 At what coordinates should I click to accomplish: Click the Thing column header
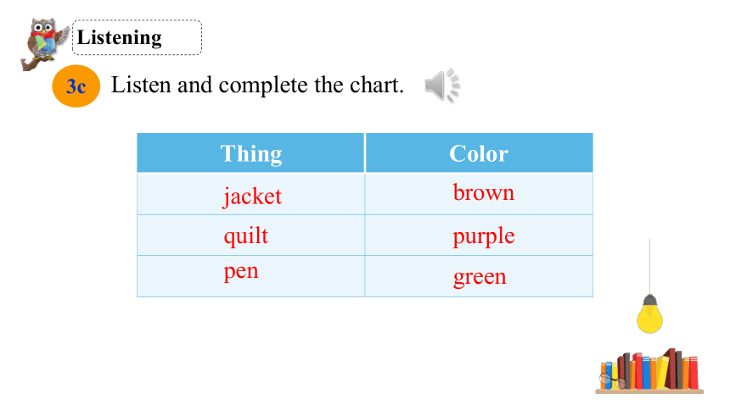[250, 153]
